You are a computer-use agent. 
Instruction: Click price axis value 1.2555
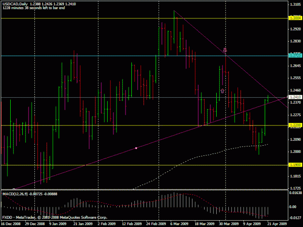(295, 78)
